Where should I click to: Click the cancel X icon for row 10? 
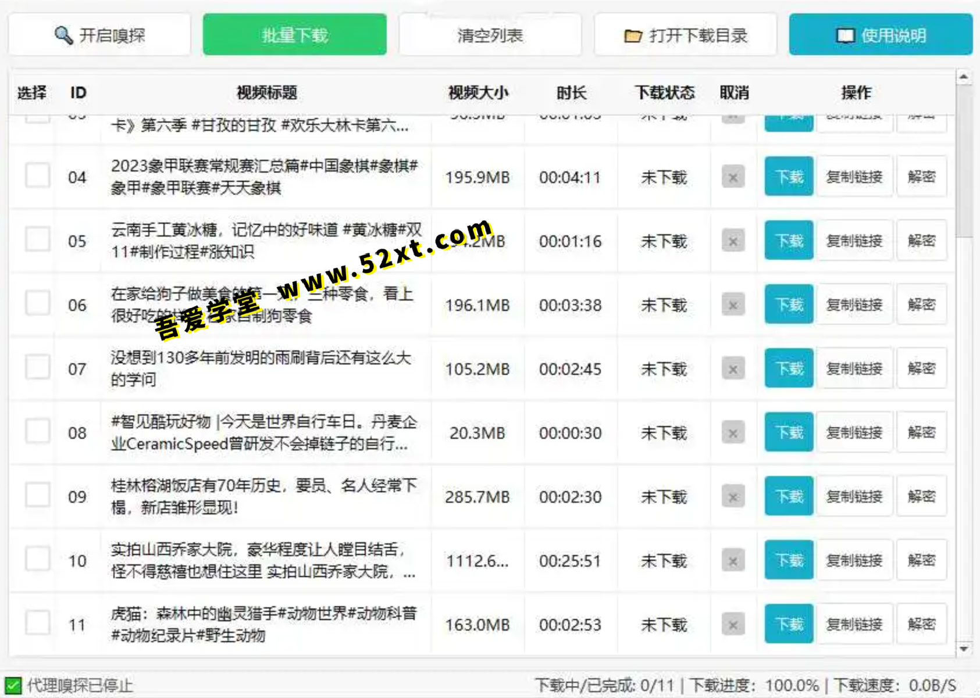(733, 561)
